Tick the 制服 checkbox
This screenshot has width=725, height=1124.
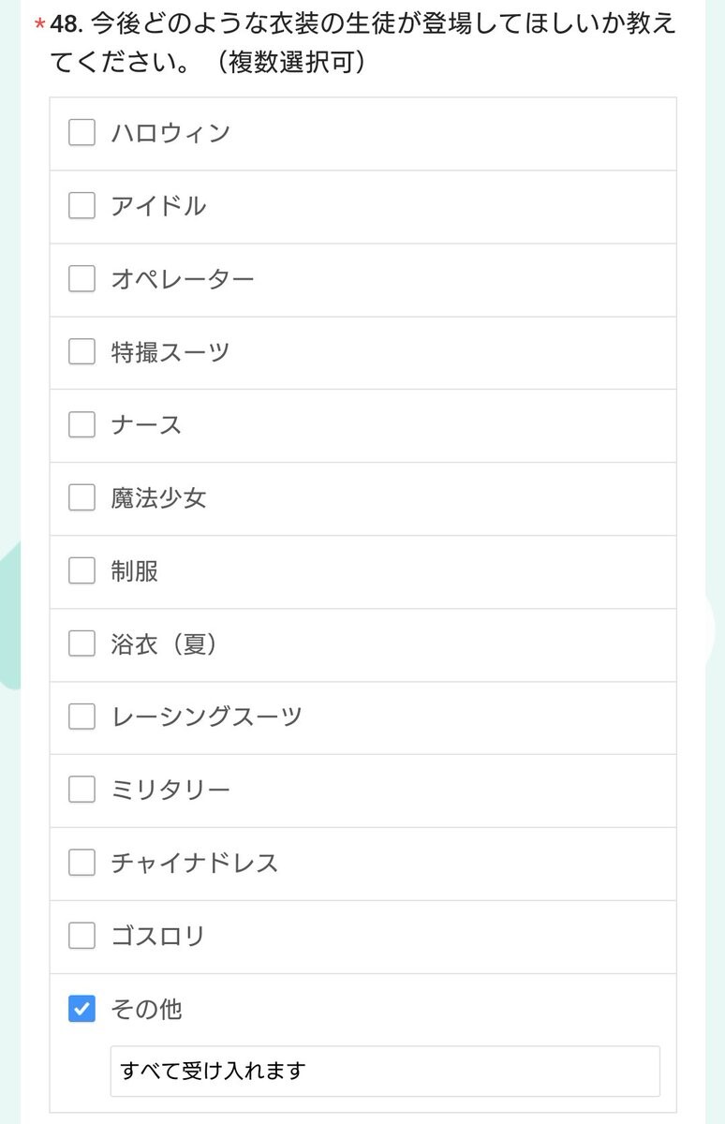pos(82,571)
